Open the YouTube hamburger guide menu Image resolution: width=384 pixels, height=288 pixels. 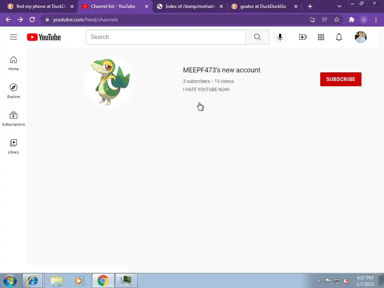(x=13, y=37)
